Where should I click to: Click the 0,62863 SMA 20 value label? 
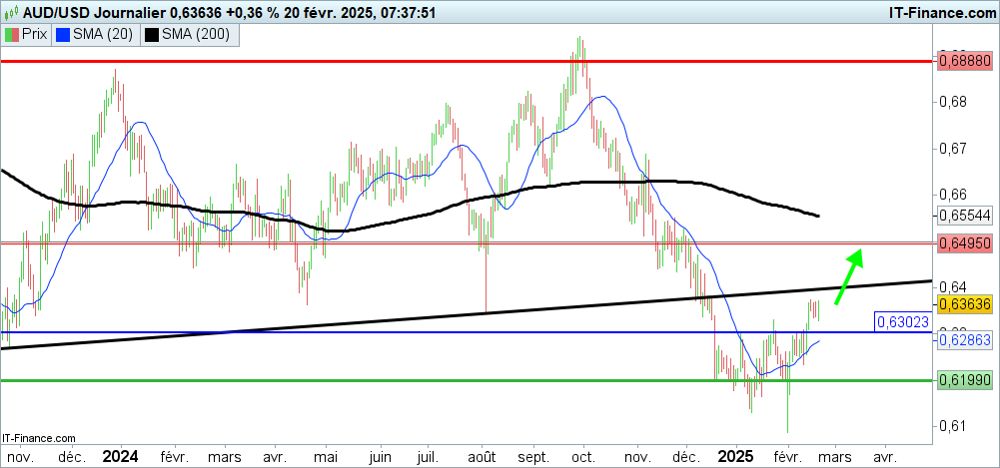click(963, 340)
